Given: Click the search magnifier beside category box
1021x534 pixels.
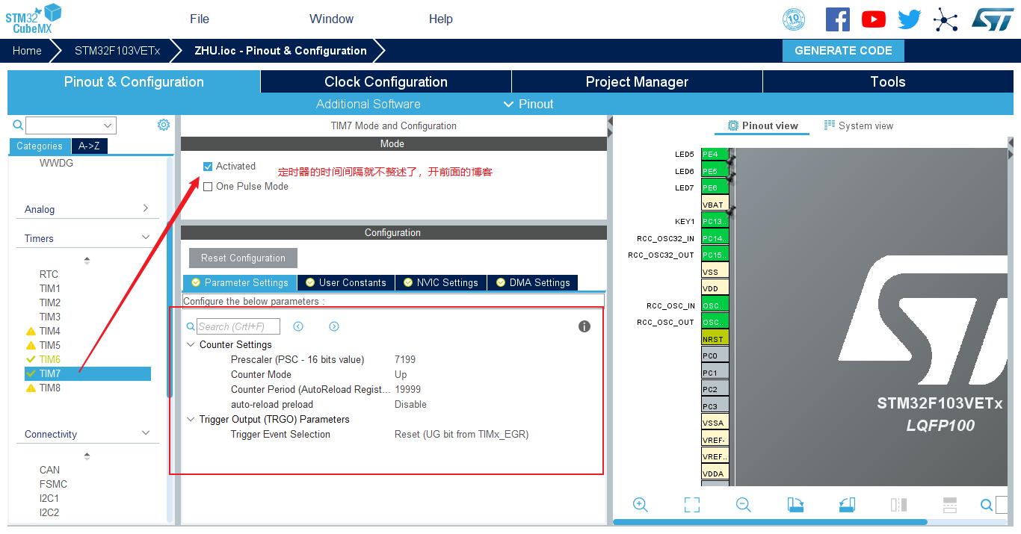Looking at the screenshot, I should [18, 125].
